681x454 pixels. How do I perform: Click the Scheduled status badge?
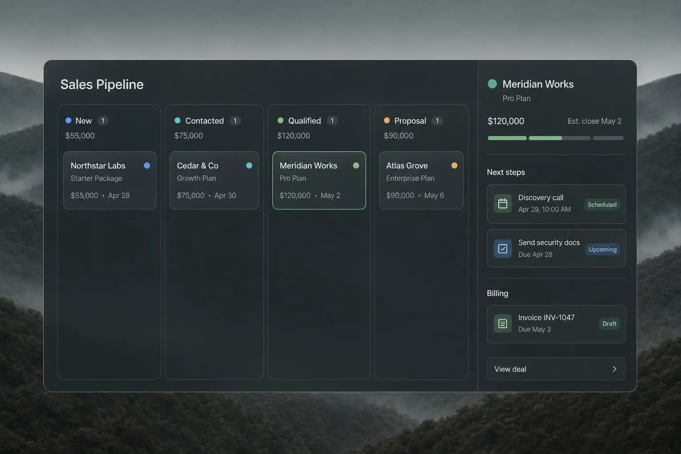click(x=602, y=204)
